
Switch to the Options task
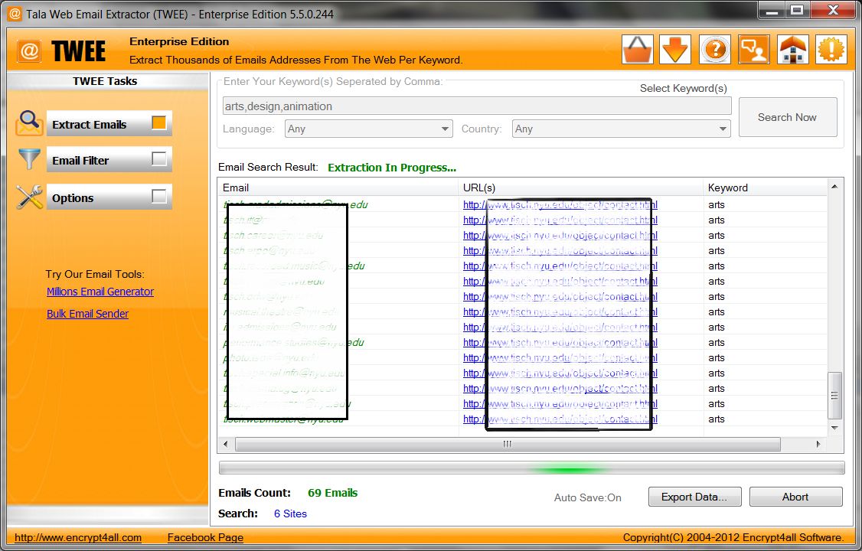point(109,197)
